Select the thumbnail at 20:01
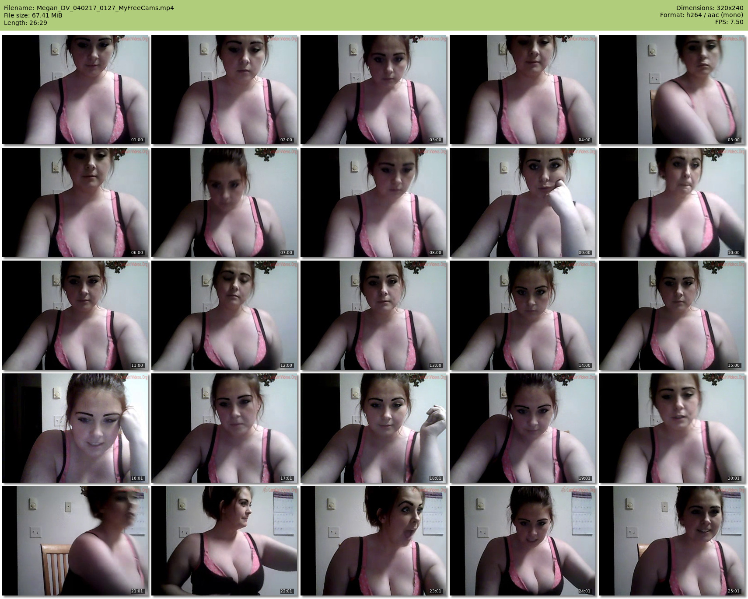 click(672, 428)
